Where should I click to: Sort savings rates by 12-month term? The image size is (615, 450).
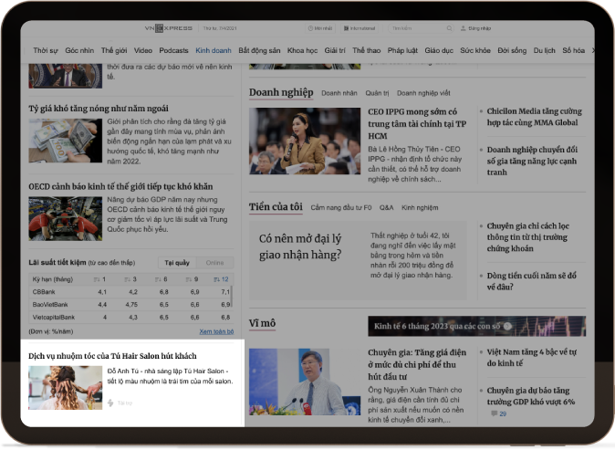(222, 278)
